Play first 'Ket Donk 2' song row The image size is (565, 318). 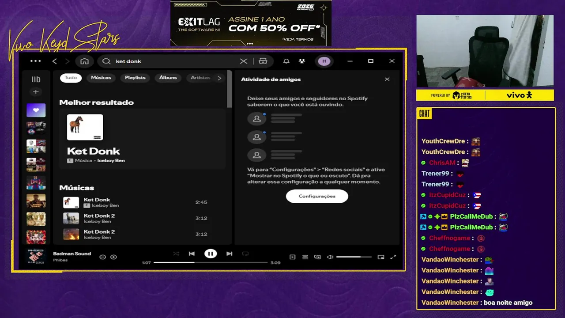[x=143, y=218]
